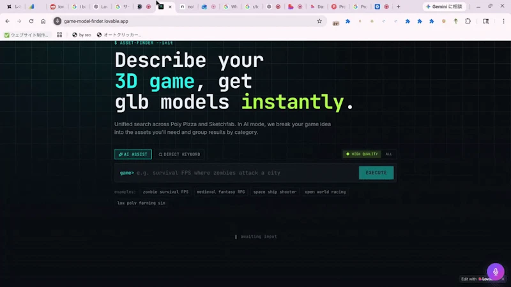511x287 pixels.
Task: Switch to the 'Lo' tab
Action: pos(100,6)
